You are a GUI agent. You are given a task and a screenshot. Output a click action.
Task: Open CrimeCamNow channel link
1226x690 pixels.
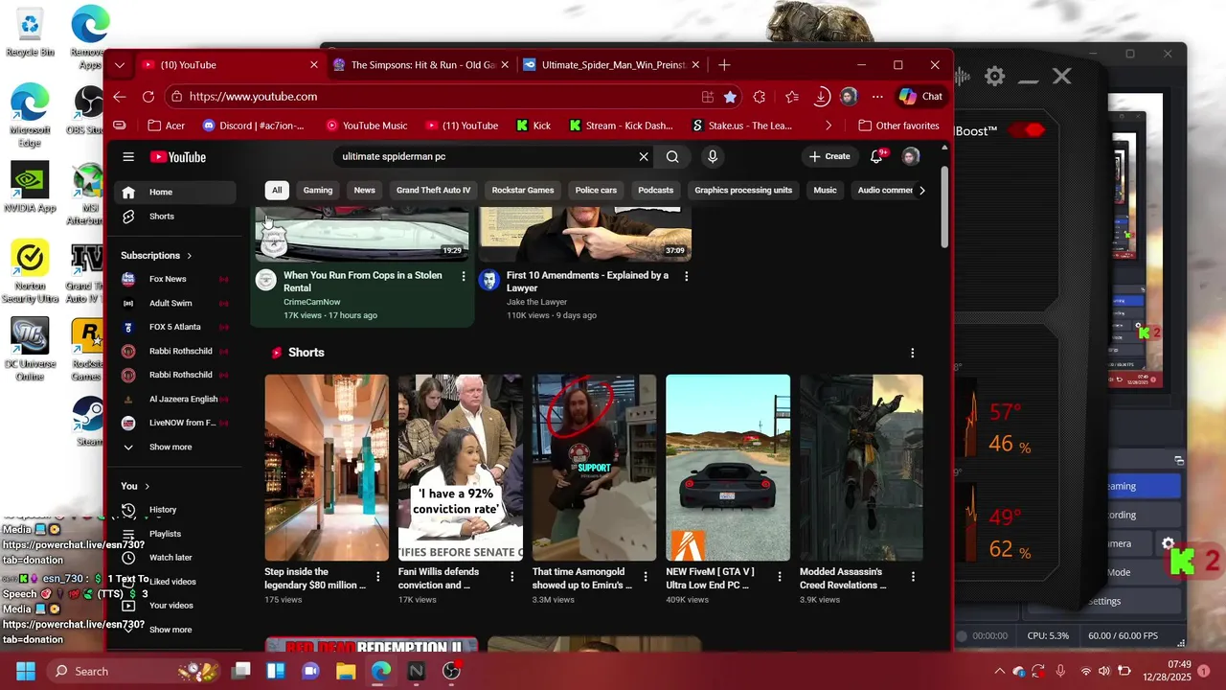[311, 302]
